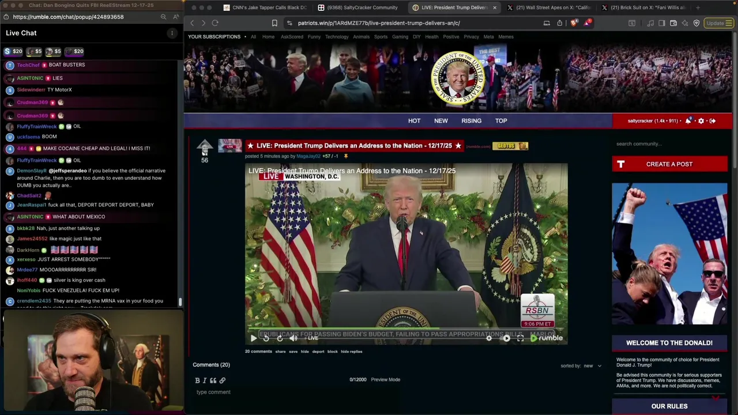
Task: Close the LIVE: President Trump tab
Action: [x=494, y=7]
